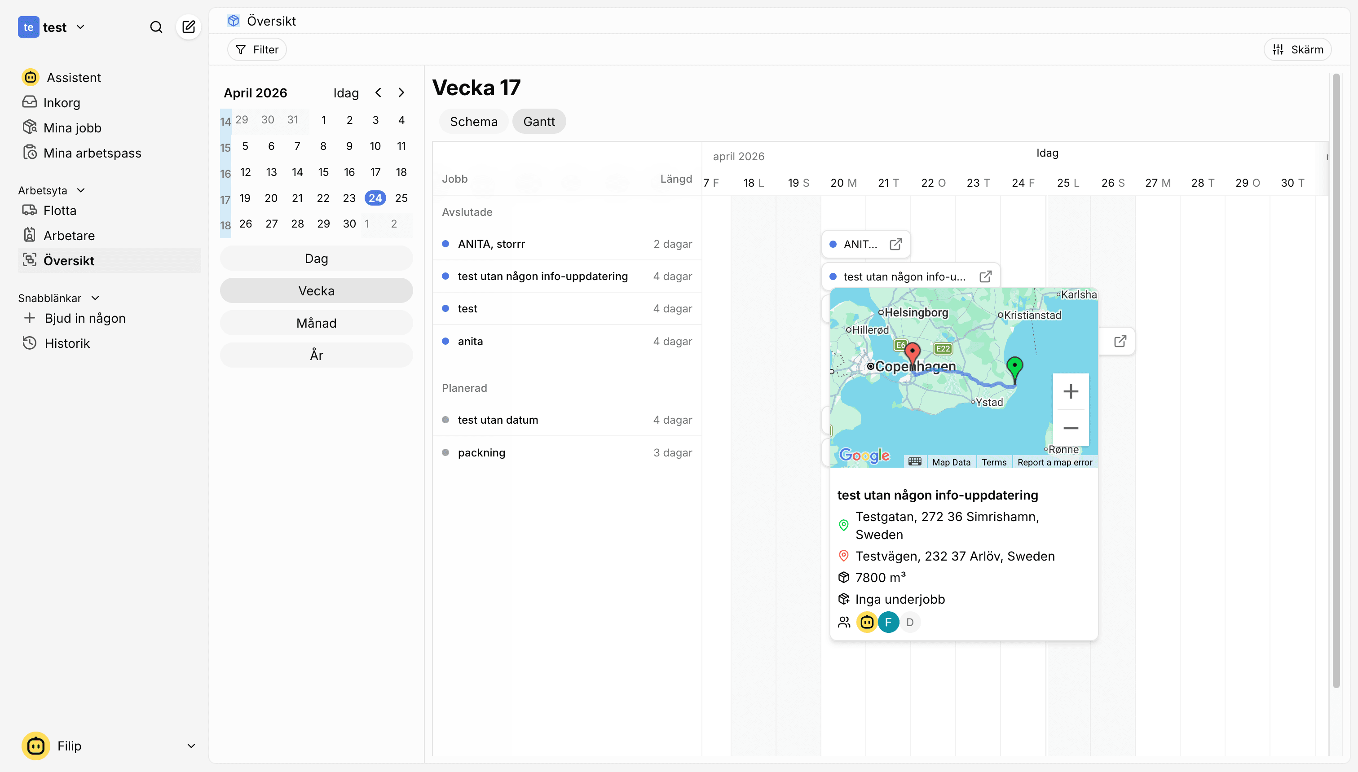The width and height of the screenshot is (1358, 772).
Task: Jump to Idag in the mini calendar
Action: click(346, 93)
